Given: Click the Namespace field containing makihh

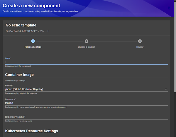Looking at the screenshot, I should [85, 103].
